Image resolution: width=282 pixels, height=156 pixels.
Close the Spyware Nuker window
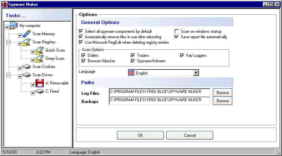277,5
